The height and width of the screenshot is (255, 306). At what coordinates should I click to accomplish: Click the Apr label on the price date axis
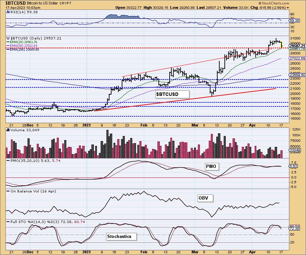[252, 125]
